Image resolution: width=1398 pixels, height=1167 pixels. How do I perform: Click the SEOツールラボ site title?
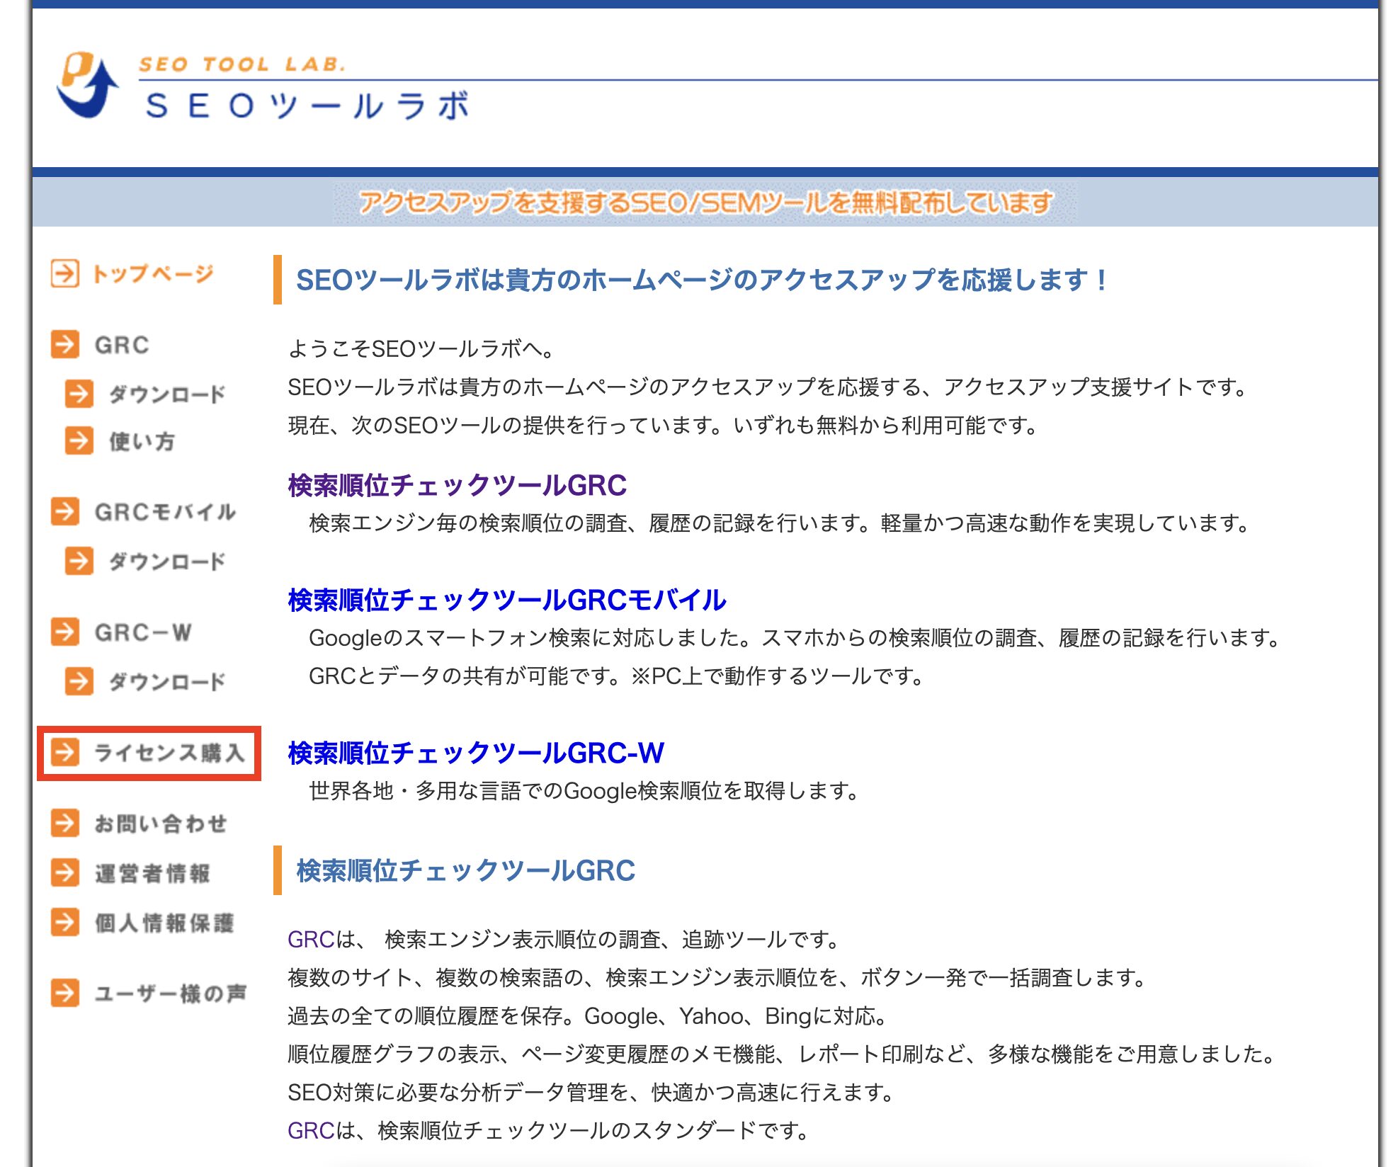[307, 106]
